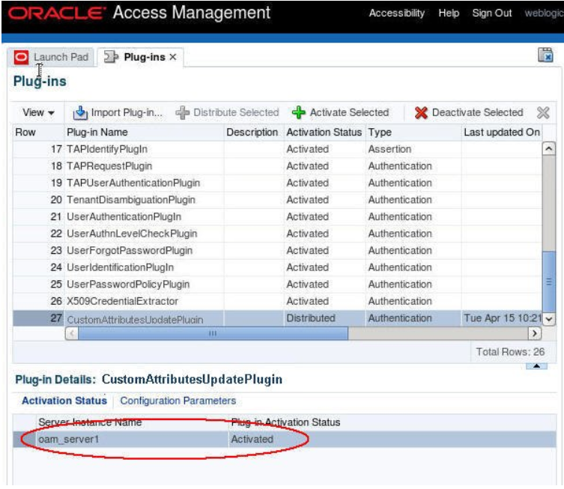Select TenantDisambiguationPlugin row
The image size is (564, 489).
pos(277,200)
